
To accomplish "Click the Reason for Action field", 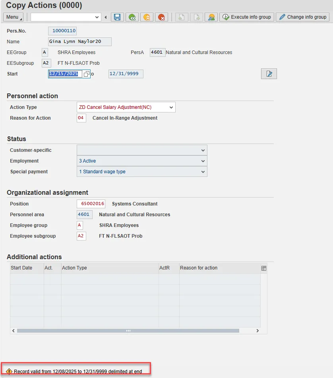I will pos(81,118).
